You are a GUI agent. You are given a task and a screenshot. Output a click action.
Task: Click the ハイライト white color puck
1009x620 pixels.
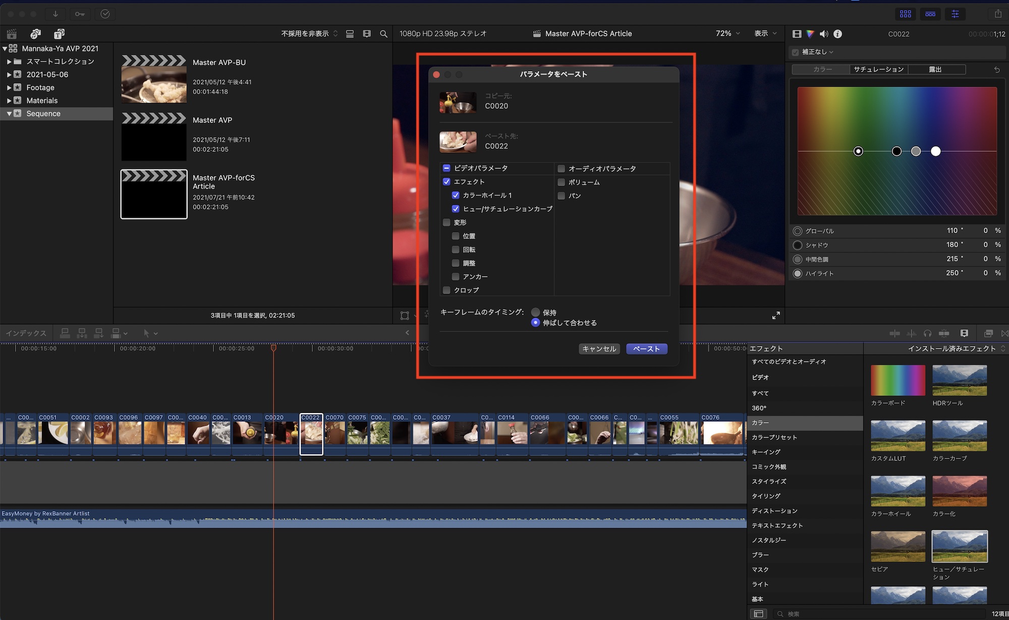935,151
